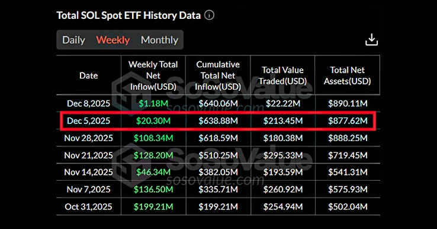Click the $108.34M weekly inflow value
This screenshot has height=229, width=437.
tap(153, 138)
